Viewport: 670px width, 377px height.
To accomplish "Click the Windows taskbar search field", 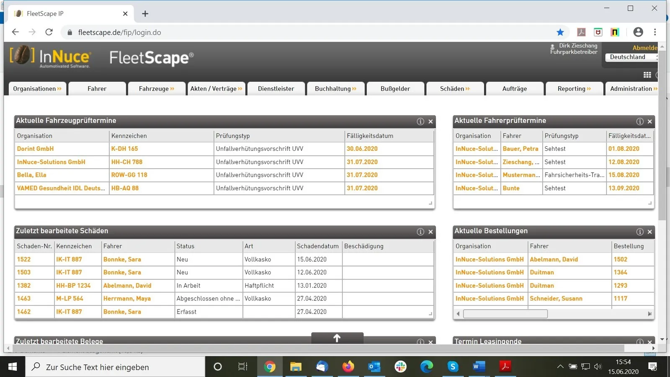I will [x=116, y=367].
